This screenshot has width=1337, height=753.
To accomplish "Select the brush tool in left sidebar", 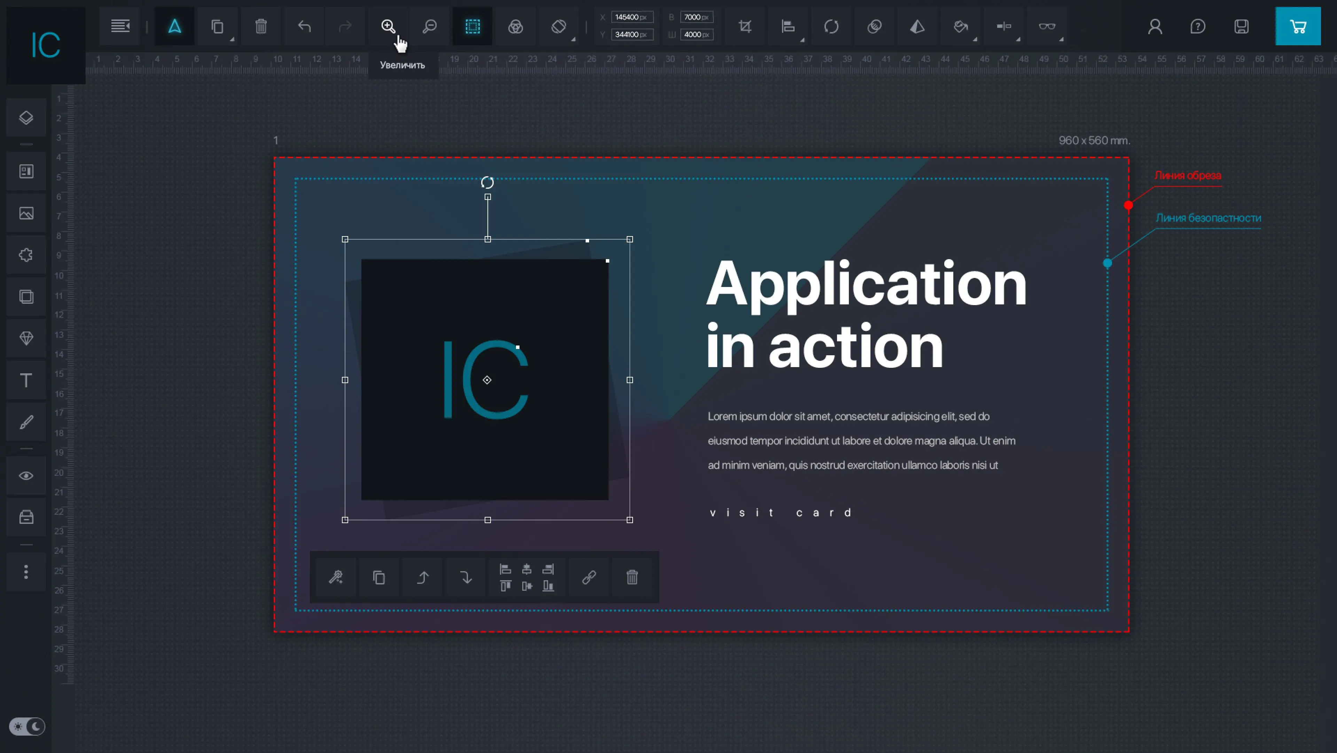I will pos(26,422).
